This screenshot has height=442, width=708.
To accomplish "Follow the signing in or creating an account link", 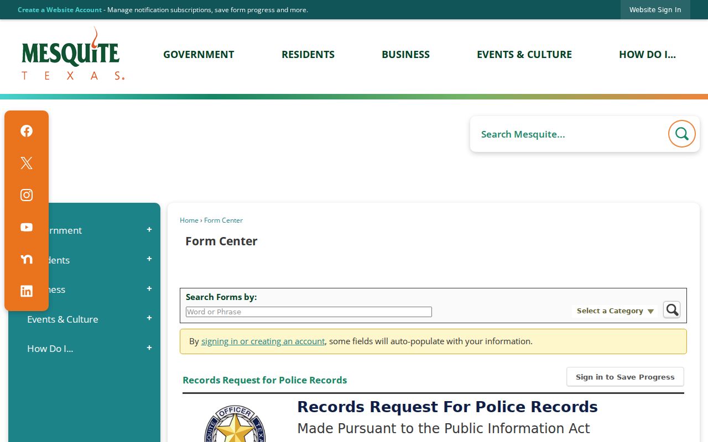I will tap(263, 341).
